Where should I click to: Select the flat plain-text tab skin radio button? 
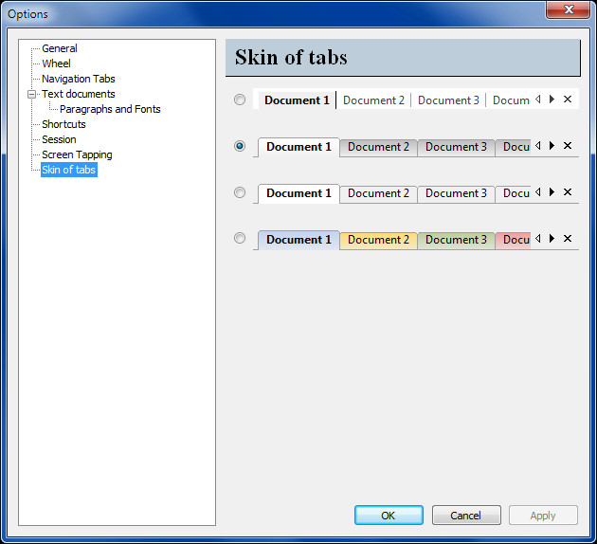click(x=240, y=100)
